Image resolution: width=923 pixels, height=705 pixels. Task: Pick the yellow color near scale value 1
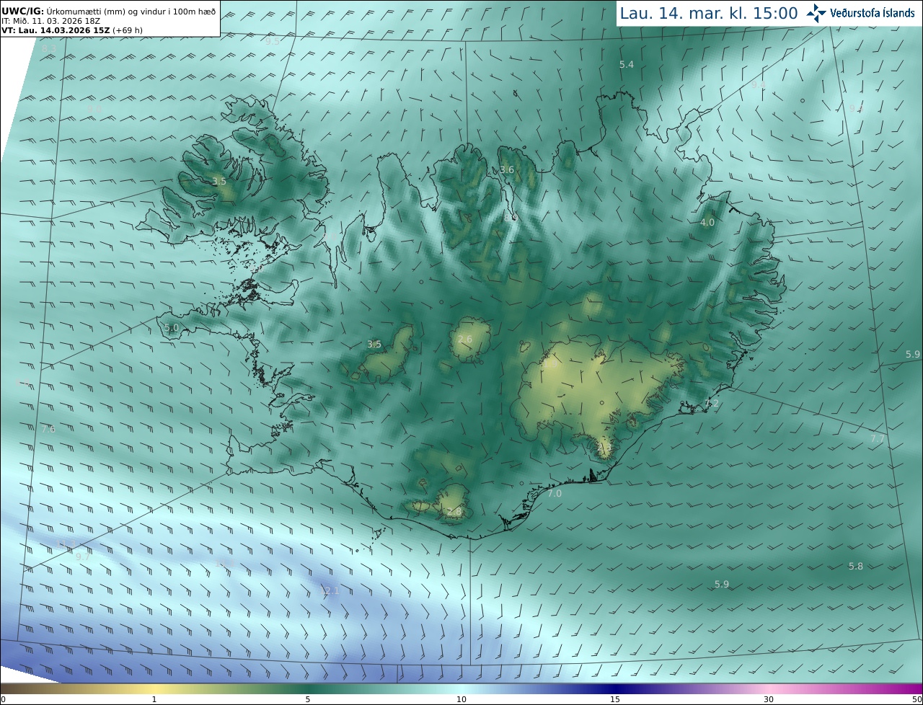[x=154, y=688]
